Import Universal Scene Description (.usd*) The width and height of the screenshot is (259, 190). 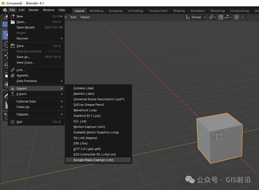(98, 99)
